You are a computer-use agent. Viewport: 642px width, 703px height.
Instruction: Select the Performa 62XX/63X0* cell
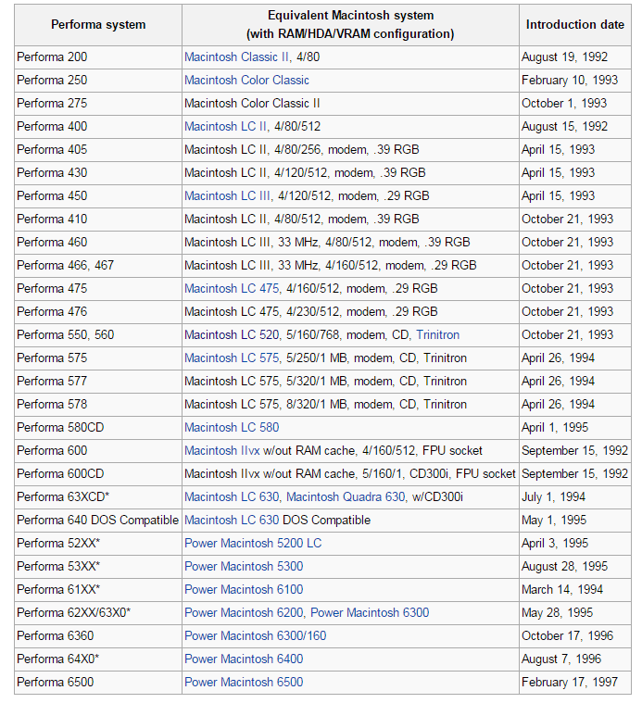98,613
